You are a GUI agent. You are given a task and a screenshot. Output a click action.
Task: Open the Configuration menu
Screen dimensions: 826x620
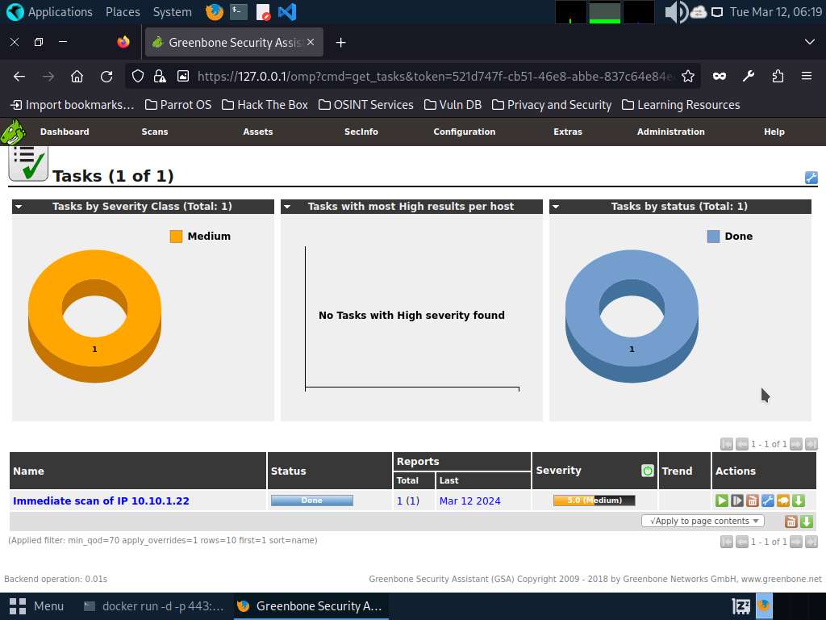pyautogui.click(x=464, y=132)
